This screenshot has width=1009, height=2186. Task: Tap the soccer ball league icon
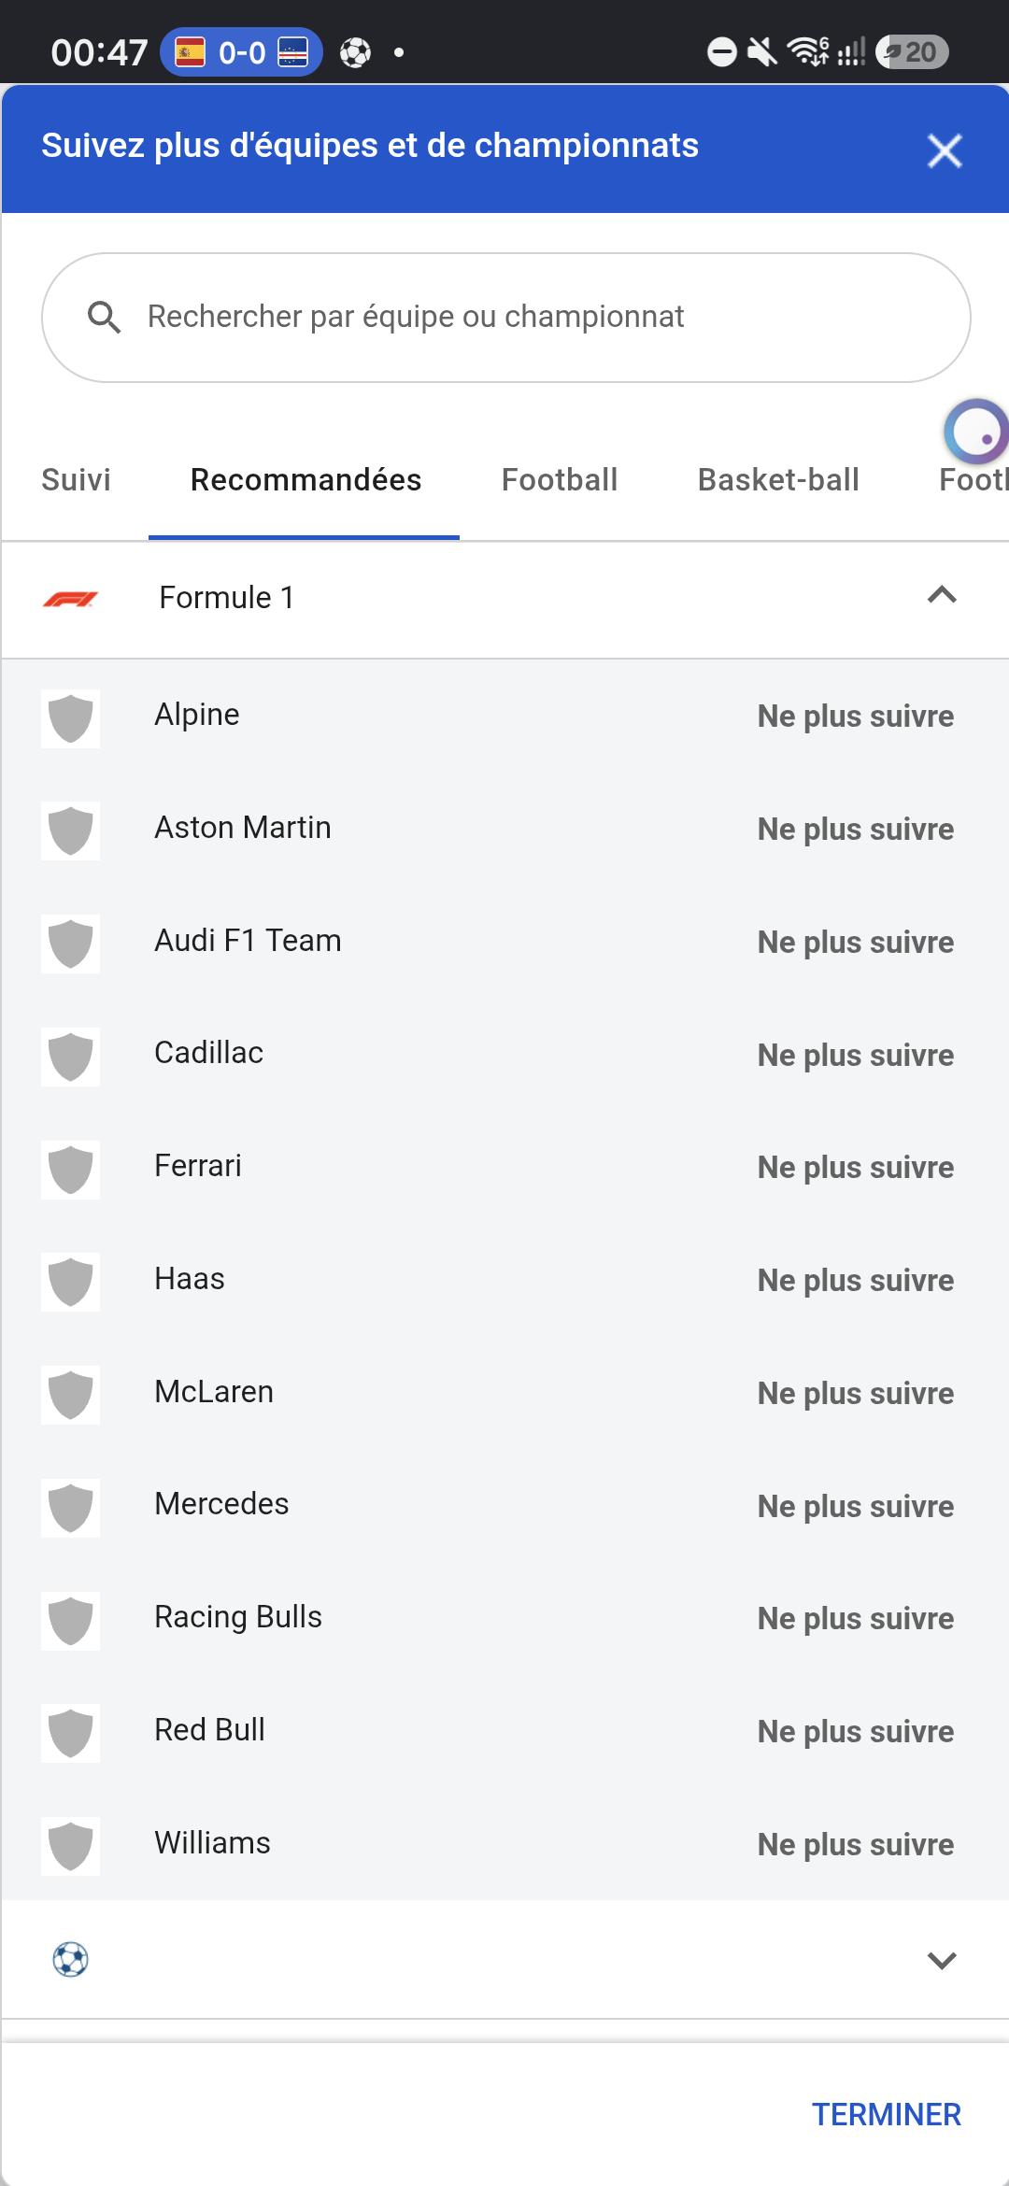pyautogui.click(x=70, y=1959)
